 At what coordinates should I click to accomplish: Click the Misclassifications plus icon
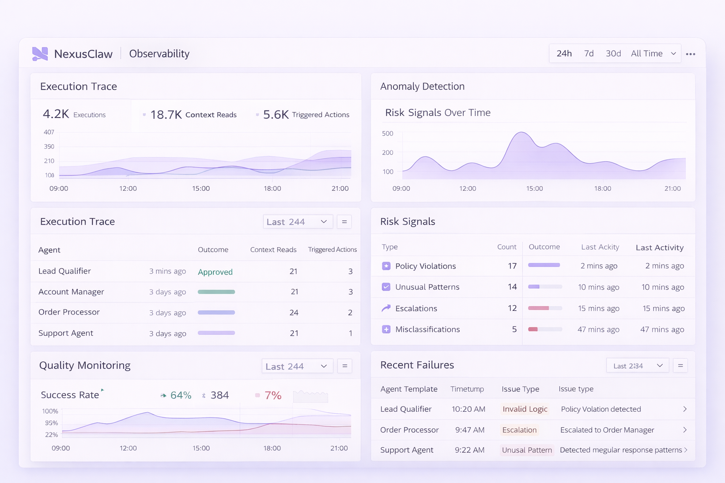pyautogui.click(x=386, y=329)
